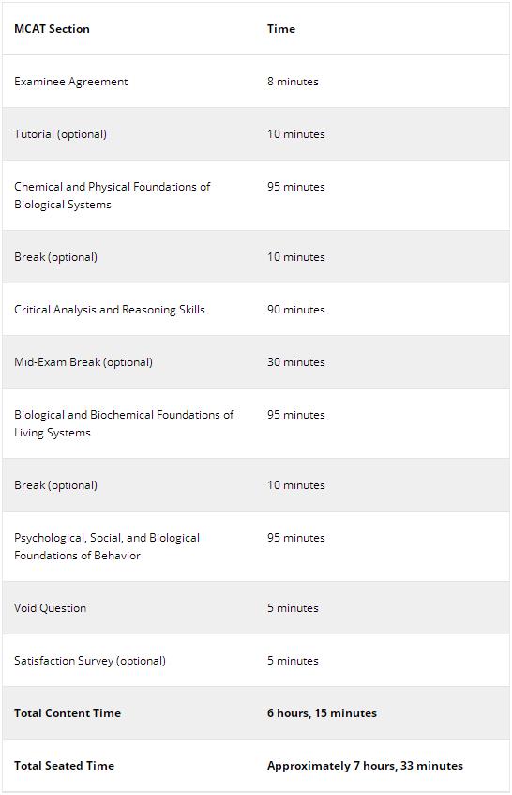This screenshot has height=795, width=512.
Task: Select the Satisfaction Survey (optional) label
Action: (90, 661)
